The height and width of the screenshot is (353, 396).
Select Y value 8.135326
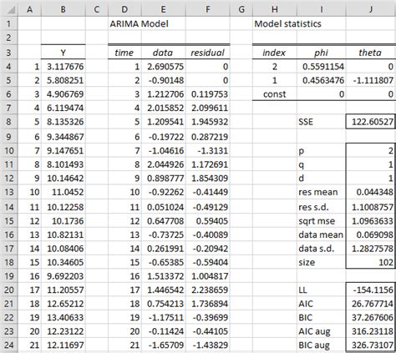(63, 122)
